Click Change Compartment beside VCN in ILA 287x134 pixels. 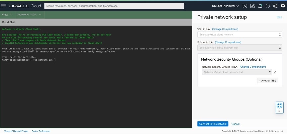[x=225, y=29]
